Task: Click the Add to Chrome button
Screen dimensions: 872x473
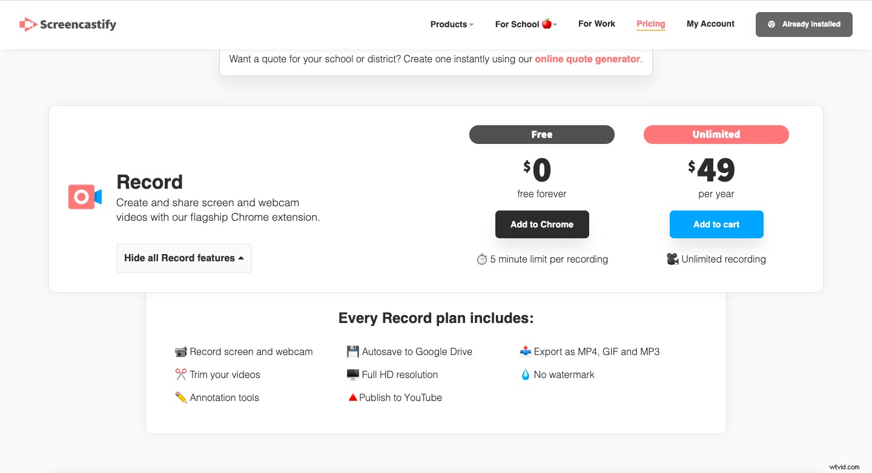Action: click(x=542, y=224)
